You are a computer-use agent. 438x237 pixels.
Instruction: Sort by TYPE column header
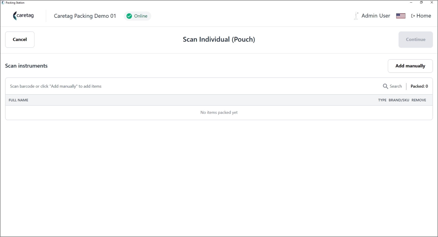coord(382,100)
